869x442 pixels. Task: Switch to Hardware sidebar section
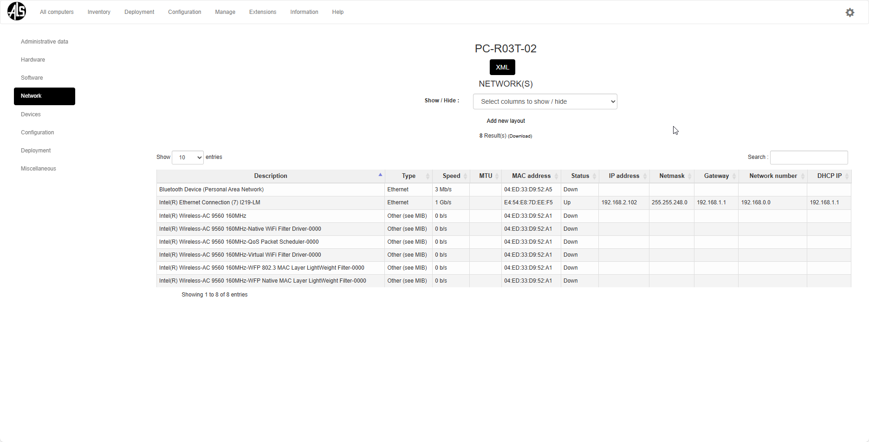(33, 60)
